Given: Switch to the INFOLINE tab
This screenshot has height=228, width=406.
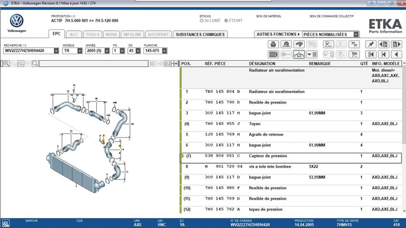Looking at the screenshot, I should 132,34.
